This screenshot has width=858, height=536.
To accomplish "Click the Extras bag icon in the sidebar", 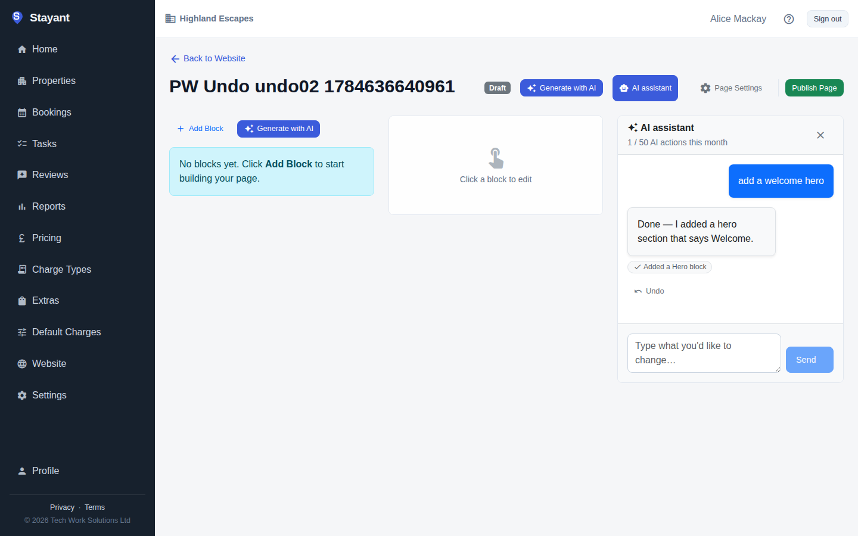I will (x=22, y=301).
